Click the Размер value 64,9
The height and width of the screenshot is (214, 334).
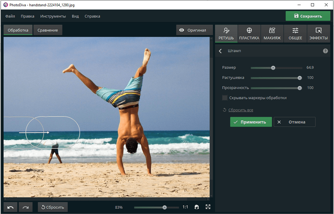[310, 67]
